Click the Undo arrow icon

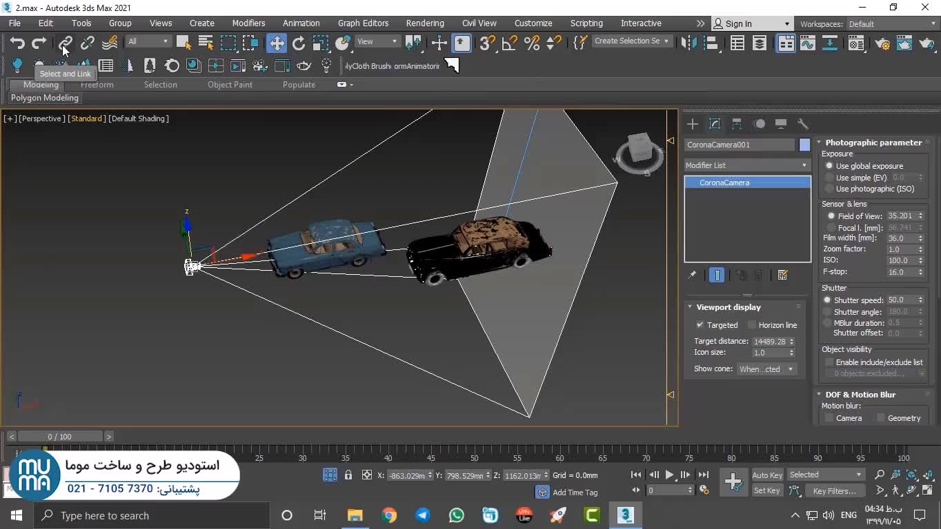pyautogui.click(x=17, y=43)
